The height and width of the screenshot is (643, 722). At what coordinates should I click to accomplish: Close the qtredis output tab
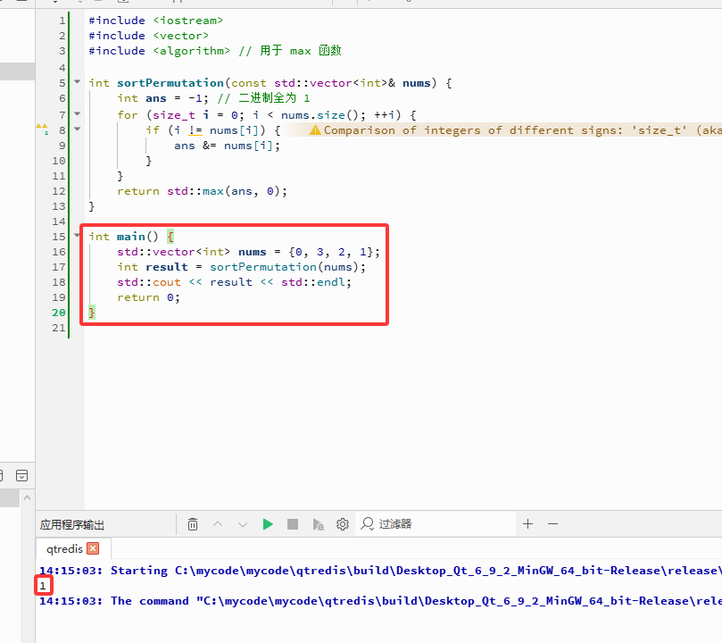pyautogui.click(x=93, y=548)
